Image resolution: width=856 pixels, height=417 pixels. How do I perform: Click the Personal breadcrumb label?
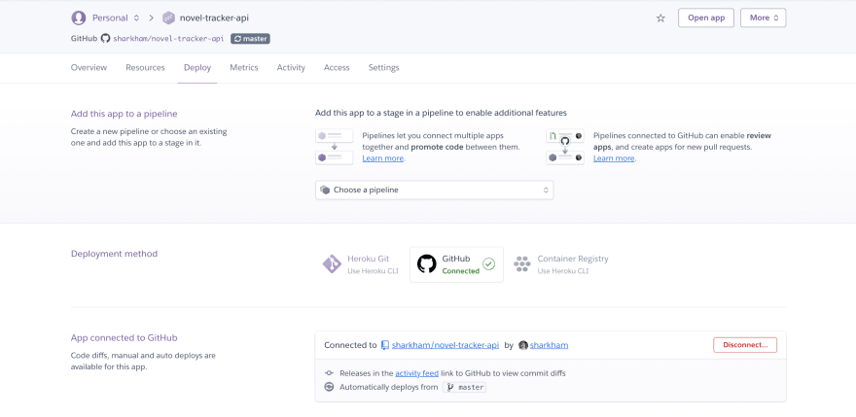pyautogui.click(x=110, y=18)
